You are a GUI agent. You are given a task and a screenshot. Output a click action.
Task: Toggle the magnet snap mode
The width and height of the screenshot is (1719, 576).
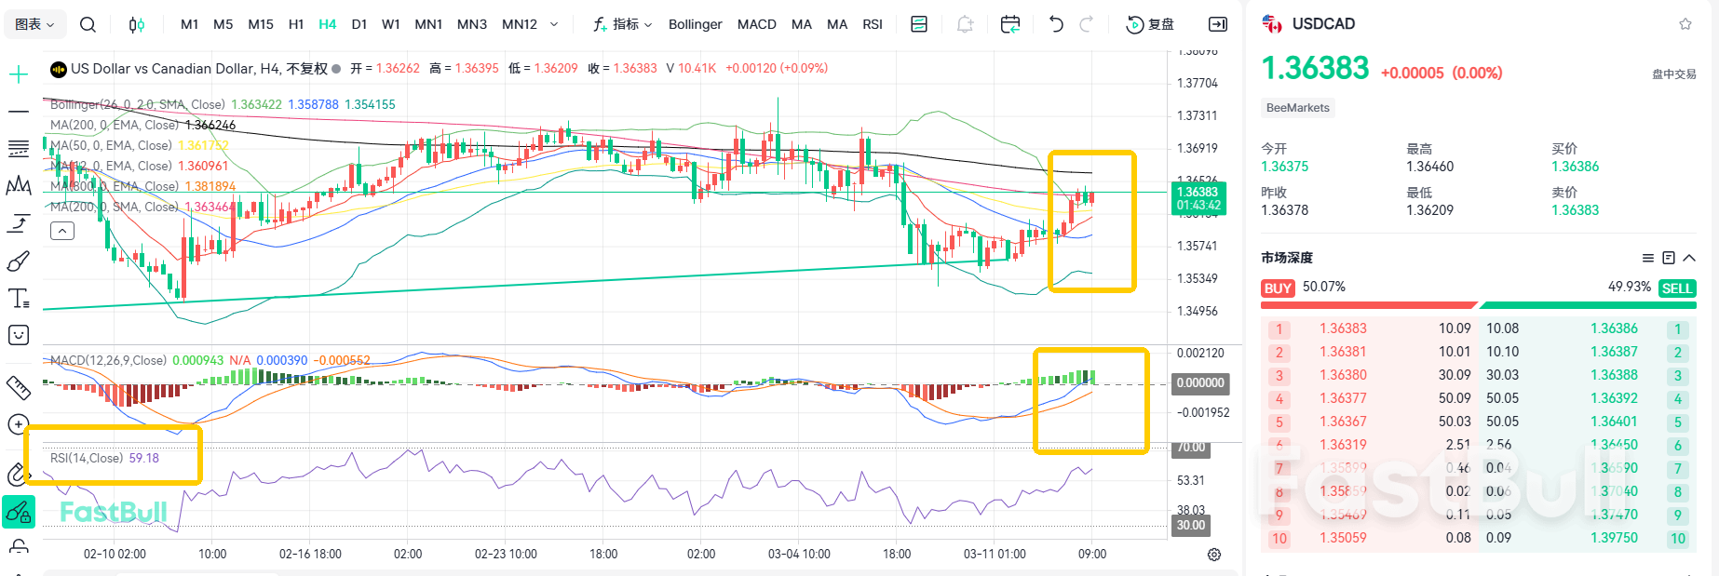(19, 475)
